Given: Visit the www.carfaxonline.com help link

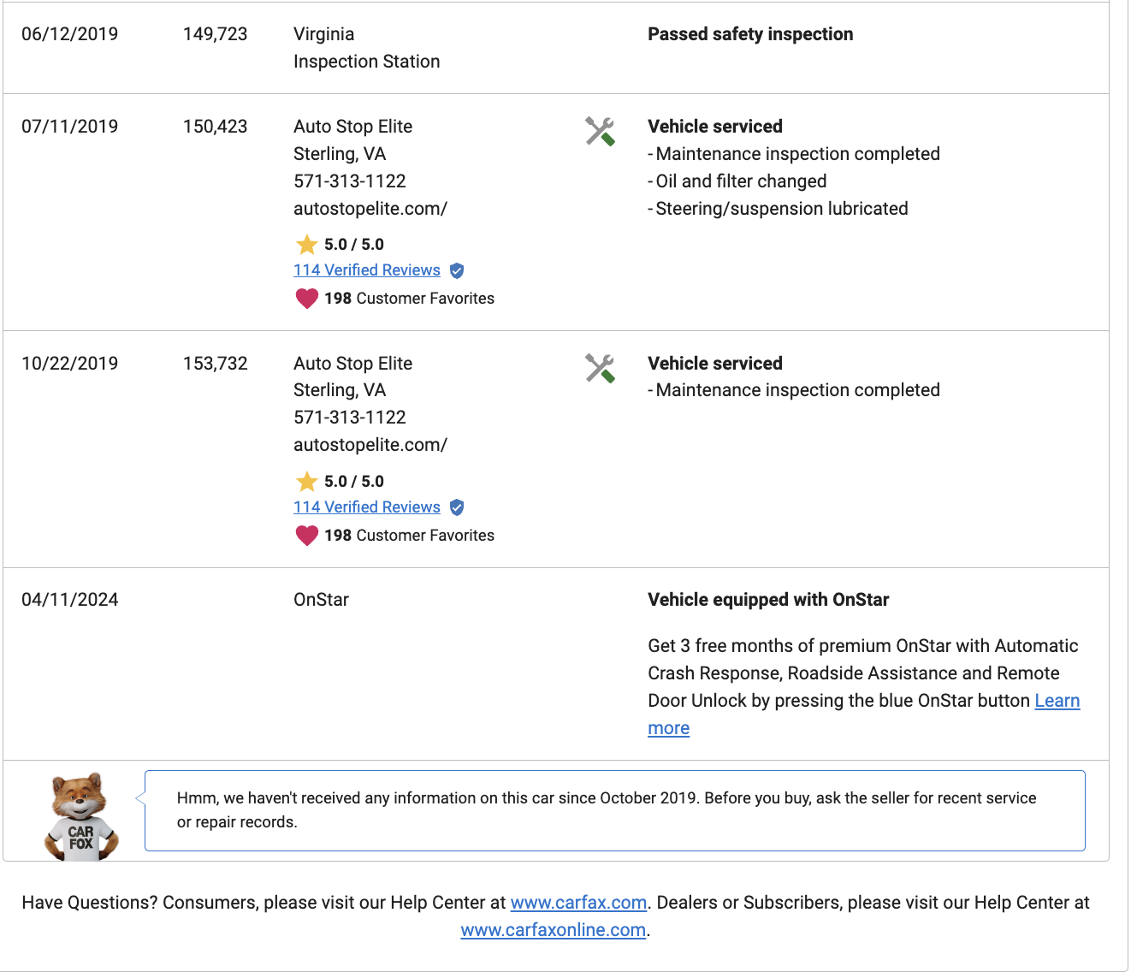Looking at the screenshot, I should click(553, 930).
